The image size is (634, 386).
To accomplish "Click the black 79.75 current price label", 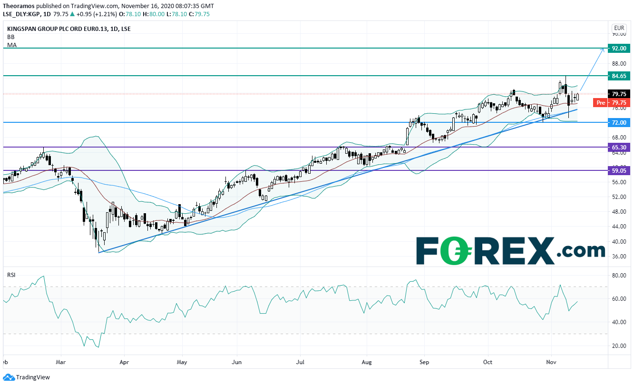I will tap(619, 94).
